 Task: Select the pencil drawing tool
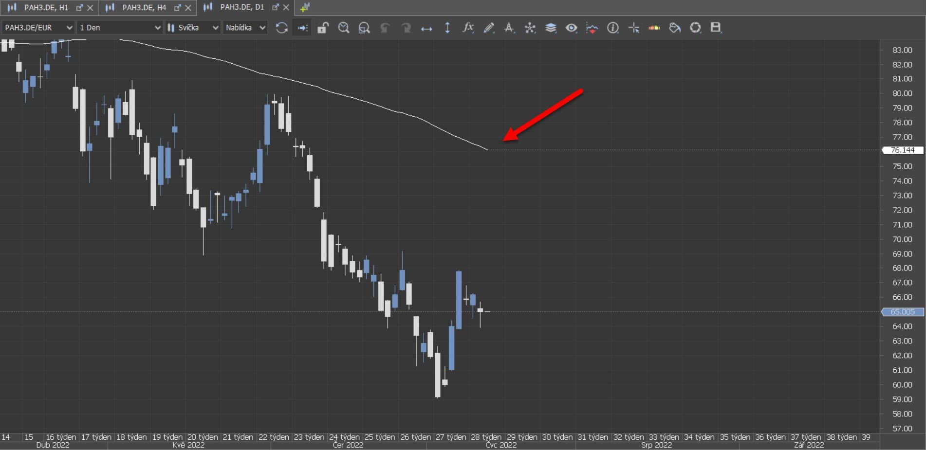[489, 28]
